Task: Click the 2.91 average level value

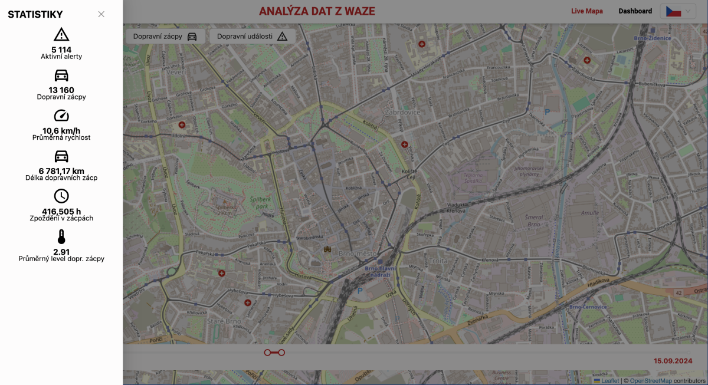Action: click(61, 252)
